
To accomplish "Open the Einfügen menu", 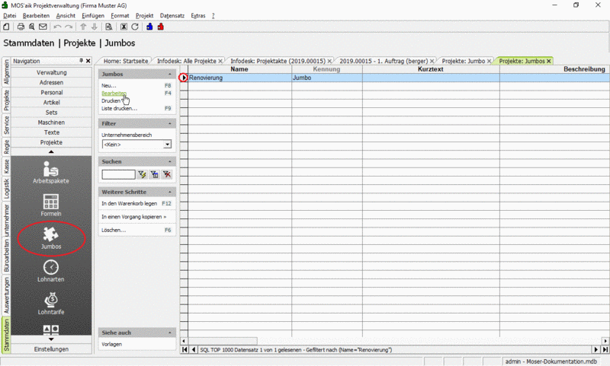I will (93, 15).
